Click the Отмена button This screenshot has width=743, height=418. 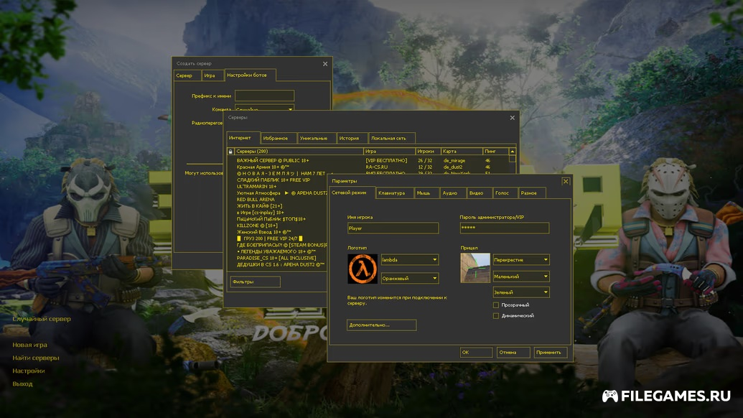513,352
